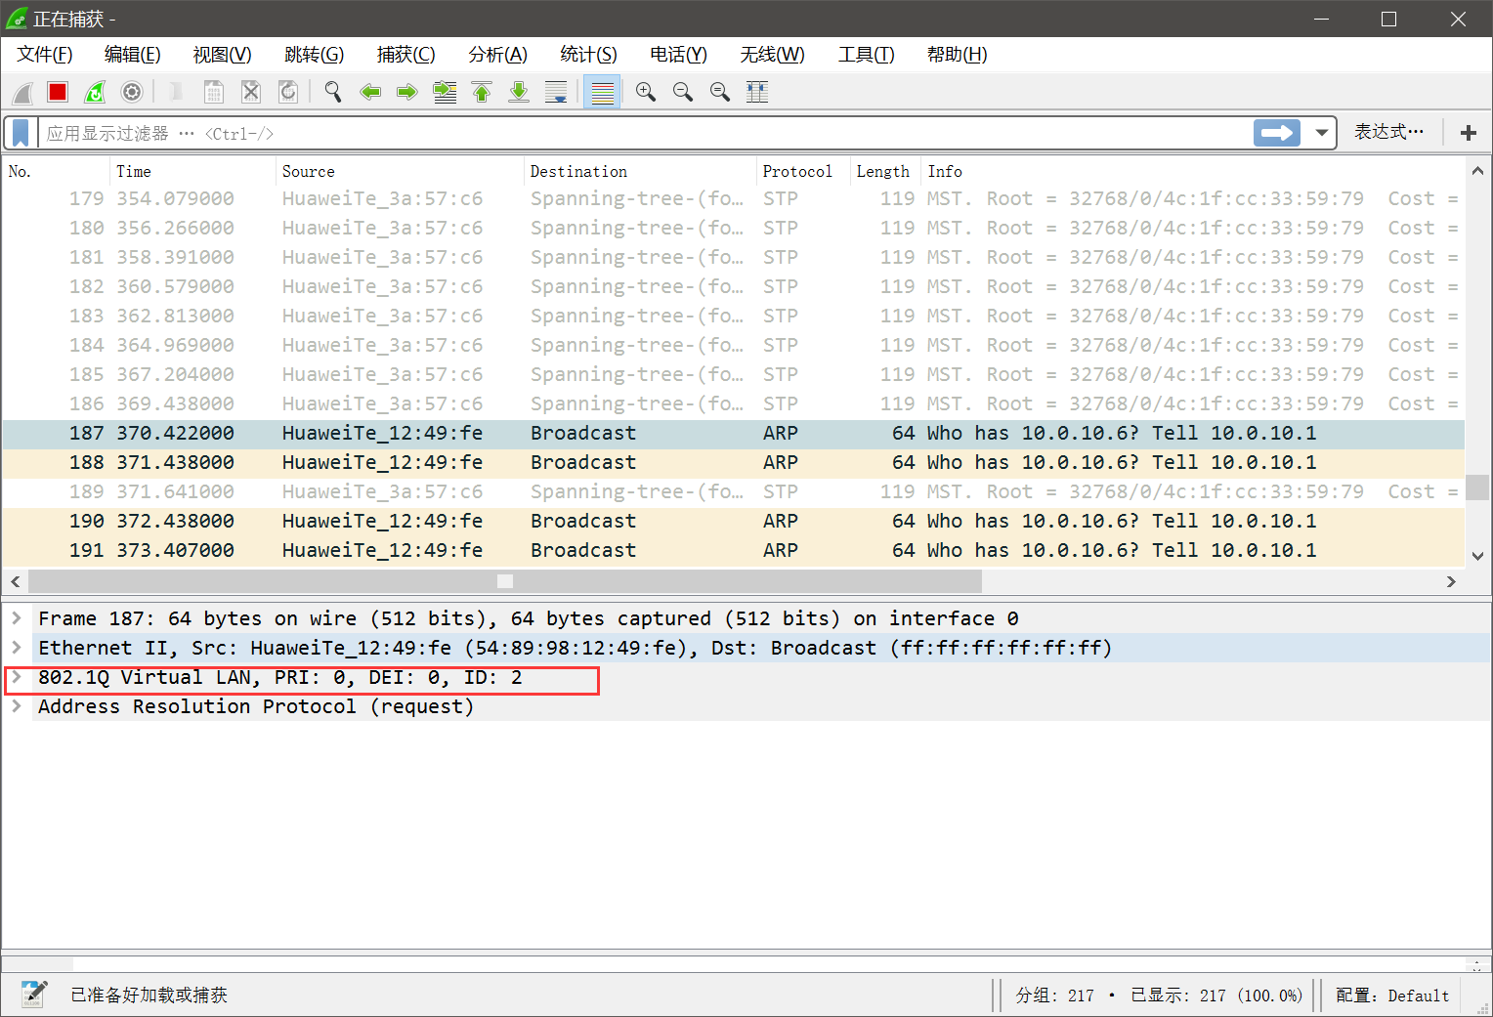Open the find packet magnifier

333,93
